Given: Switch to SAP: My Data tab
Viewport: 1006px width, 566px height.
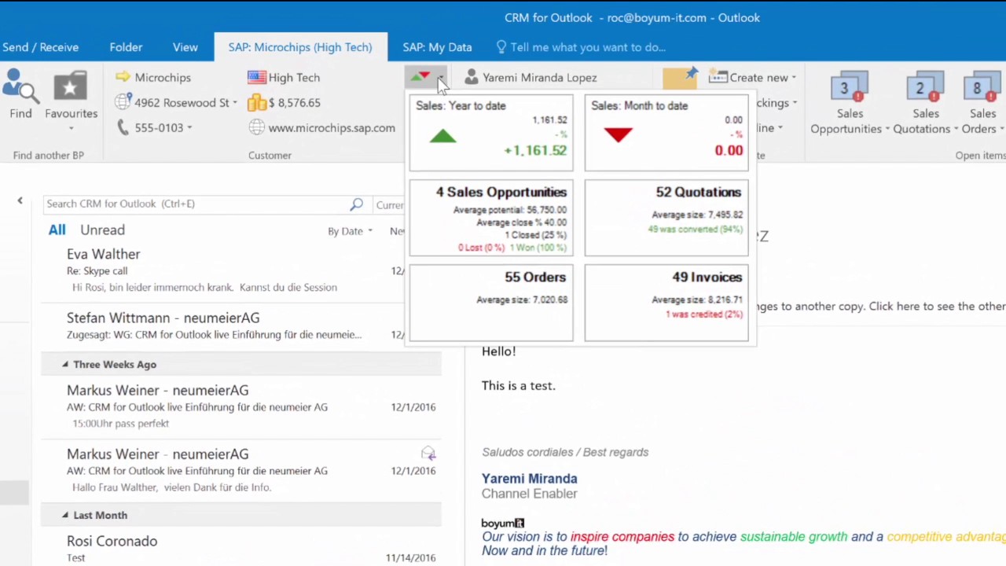Looking at the screenshot, I should (x=437, y=47).
